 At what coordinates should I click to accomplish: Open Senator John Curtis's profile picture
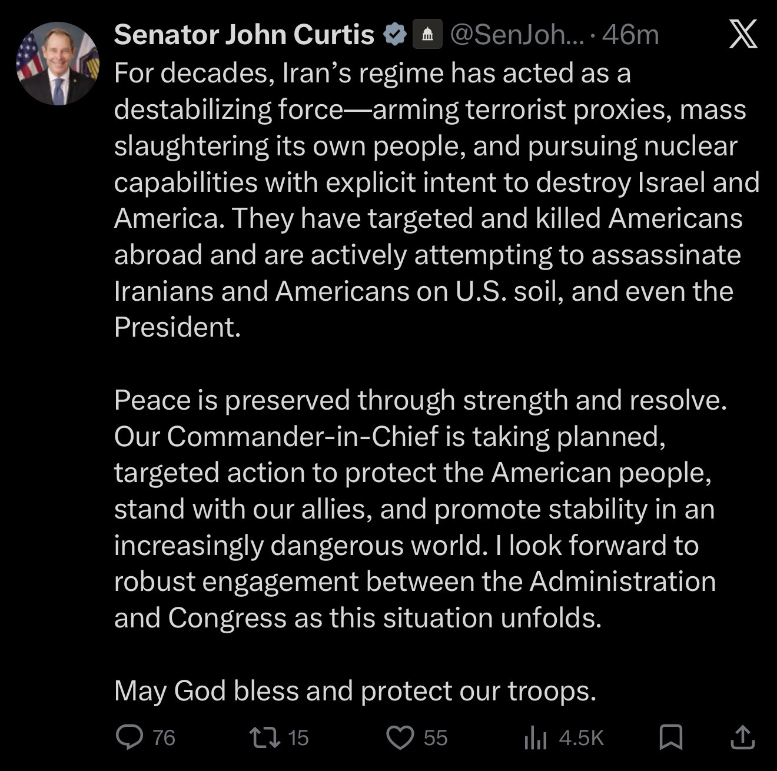(x=57, y=64)
